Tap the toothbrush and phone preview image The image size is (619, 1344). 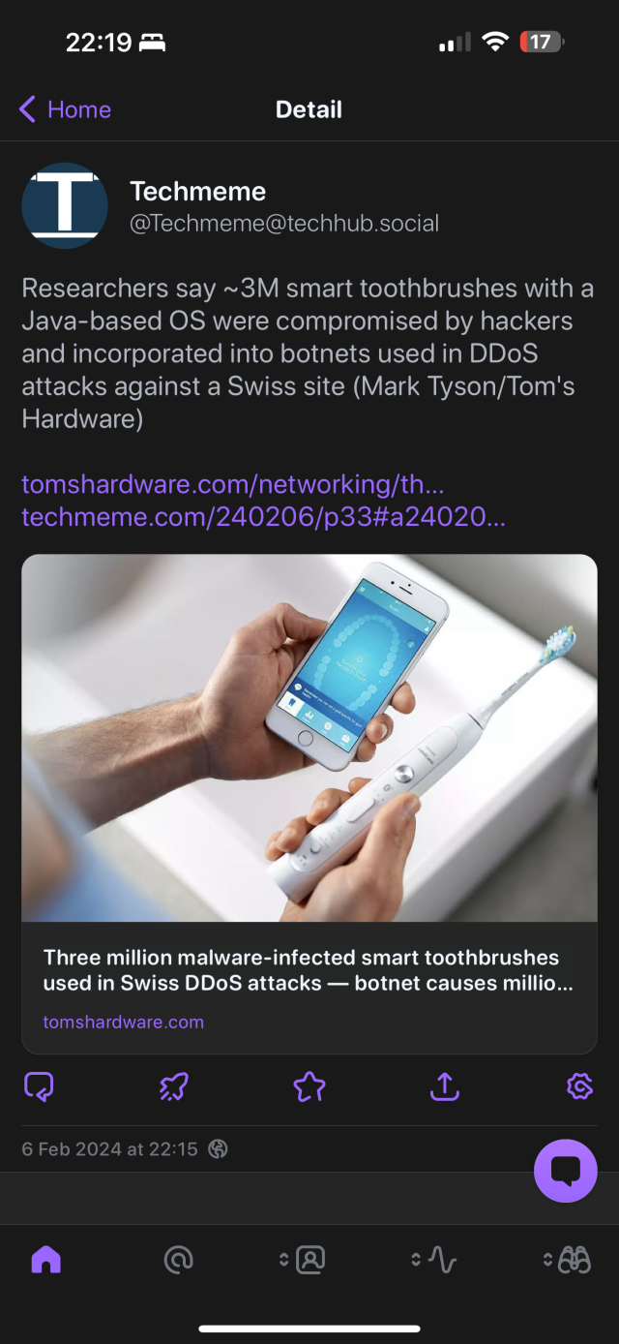(x=309, y=738)
